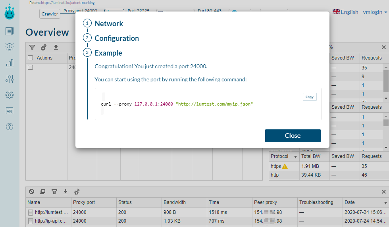Open the bar chart statistics sidebar icon

pyautogui.click(x=10, y=63)
